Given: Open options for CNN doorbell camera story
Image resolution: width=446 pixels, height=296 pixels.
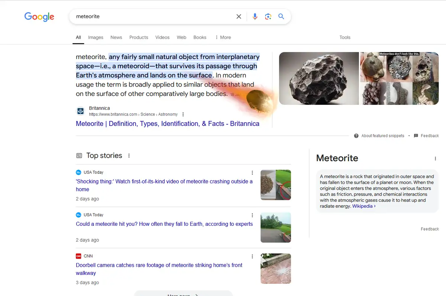Looking at the screenshot, I should (252, 257).
